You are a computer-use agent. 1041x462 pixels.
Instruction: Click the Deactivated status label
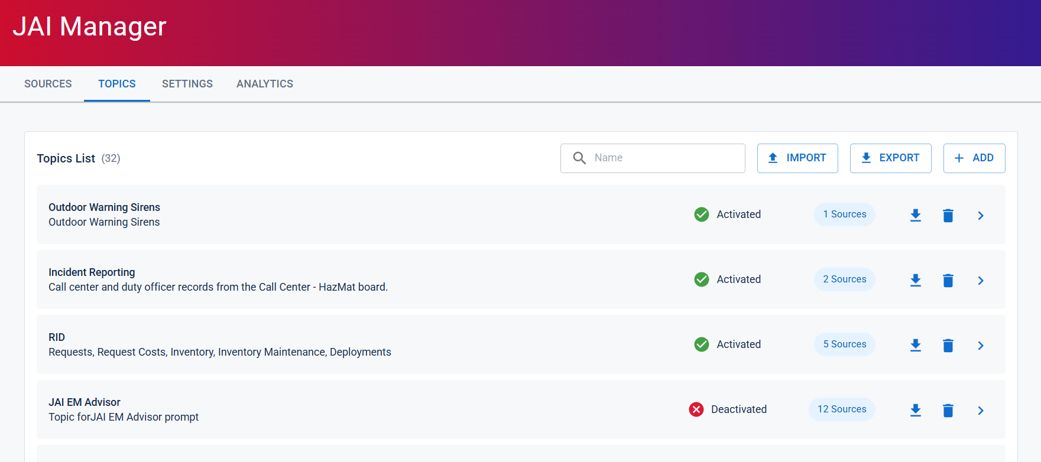(x=739, y=409)
